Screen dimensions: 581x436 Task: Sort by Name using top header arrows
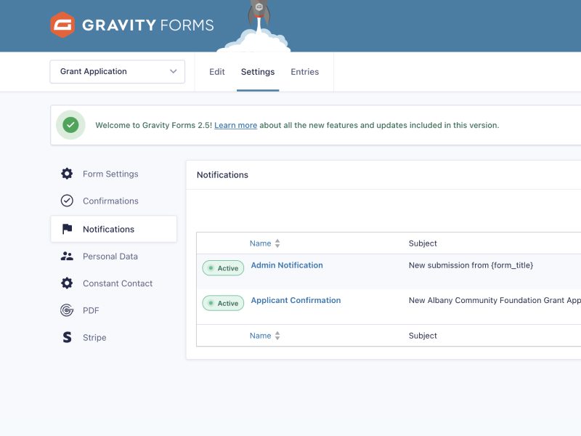(x=277, y=243)
